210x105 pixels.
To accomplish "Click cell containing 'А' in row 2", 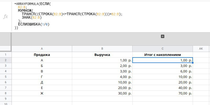I will pos(42,60).
